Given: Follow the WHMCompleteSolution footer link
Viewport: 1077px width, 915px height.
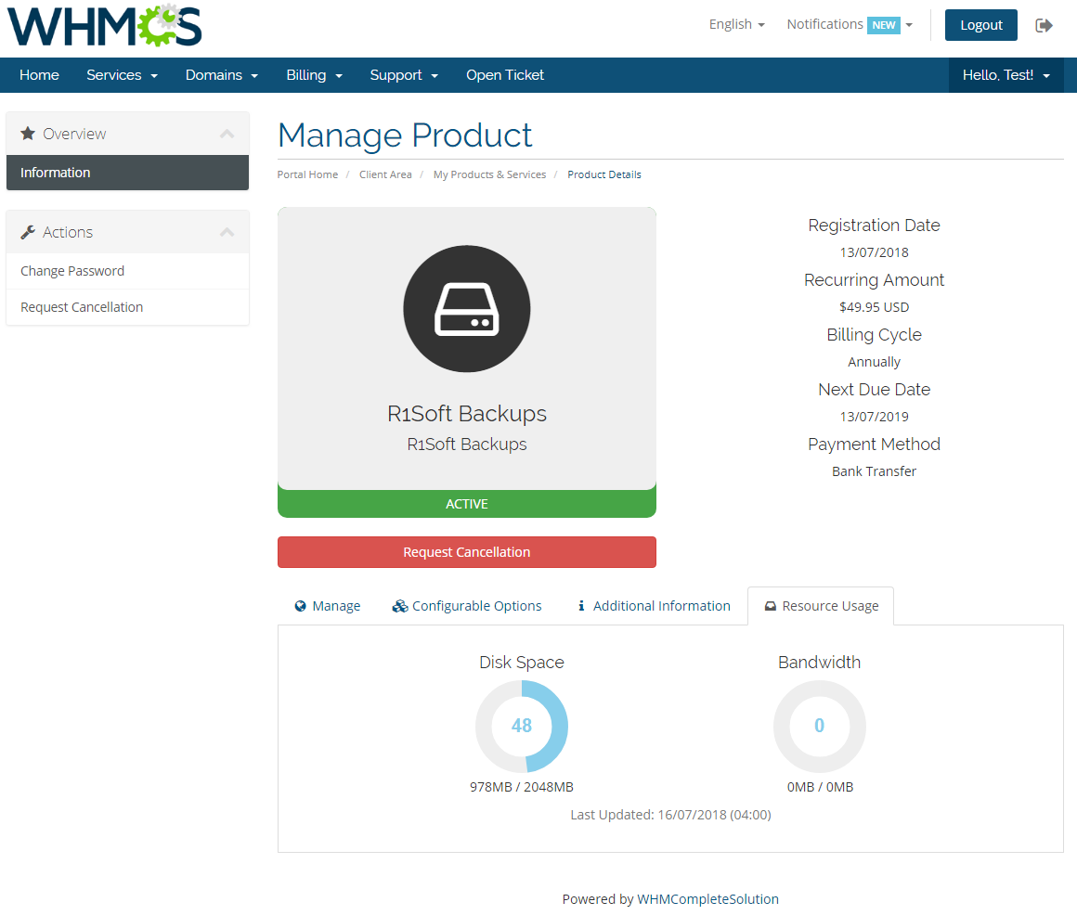Looking at the screenshot, I should 707,898.
